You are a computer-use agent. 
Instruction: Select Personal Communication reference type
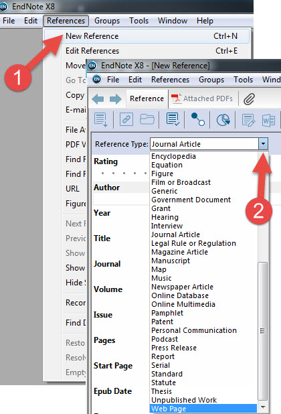pyautogui.click(x=194, y=330)
